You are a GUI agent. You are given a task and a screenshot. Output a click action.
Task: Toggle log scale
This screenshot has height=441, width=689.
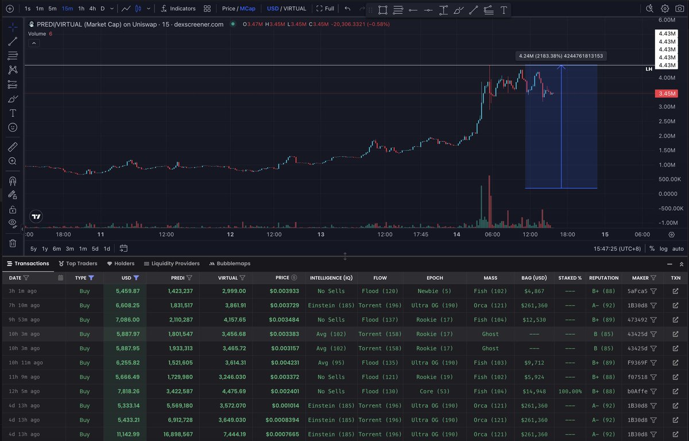point(664,249)
